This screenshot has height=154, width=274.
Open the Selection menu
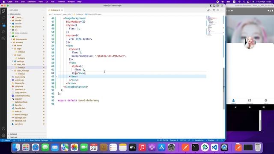pyautogui.click(x=31, y=2)
